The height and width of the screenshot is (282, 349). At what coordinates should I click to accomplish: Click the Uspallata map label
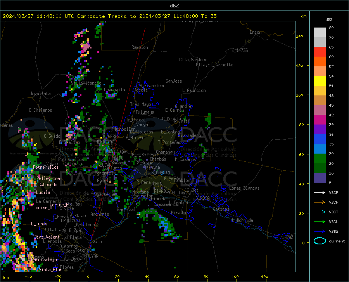click(40, 93)
